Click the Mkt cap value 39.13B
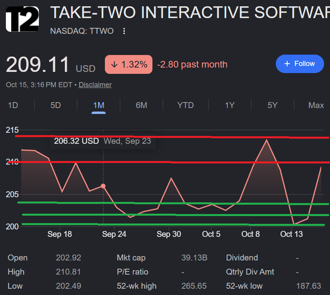This screenshot has height=295, width=330. [x=194, y=258]
